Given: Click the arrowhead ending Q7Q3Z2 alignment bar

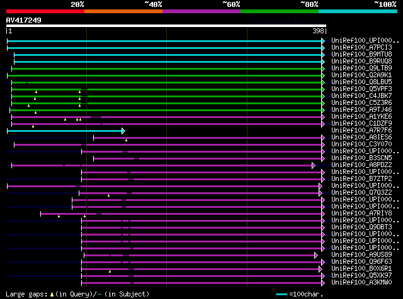Looking at the screenshot, I should [x=321, y=193].
